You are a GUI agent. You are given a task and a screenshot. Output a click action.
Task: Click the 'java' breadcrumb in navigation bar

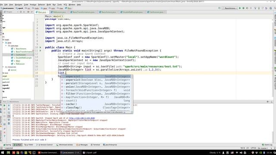pyautogui.click(x=44, y=8)
